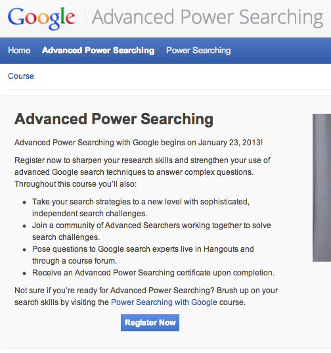The image size is (331, 353).
Task: Go to the Home navigation item
Action: (19, 51)
